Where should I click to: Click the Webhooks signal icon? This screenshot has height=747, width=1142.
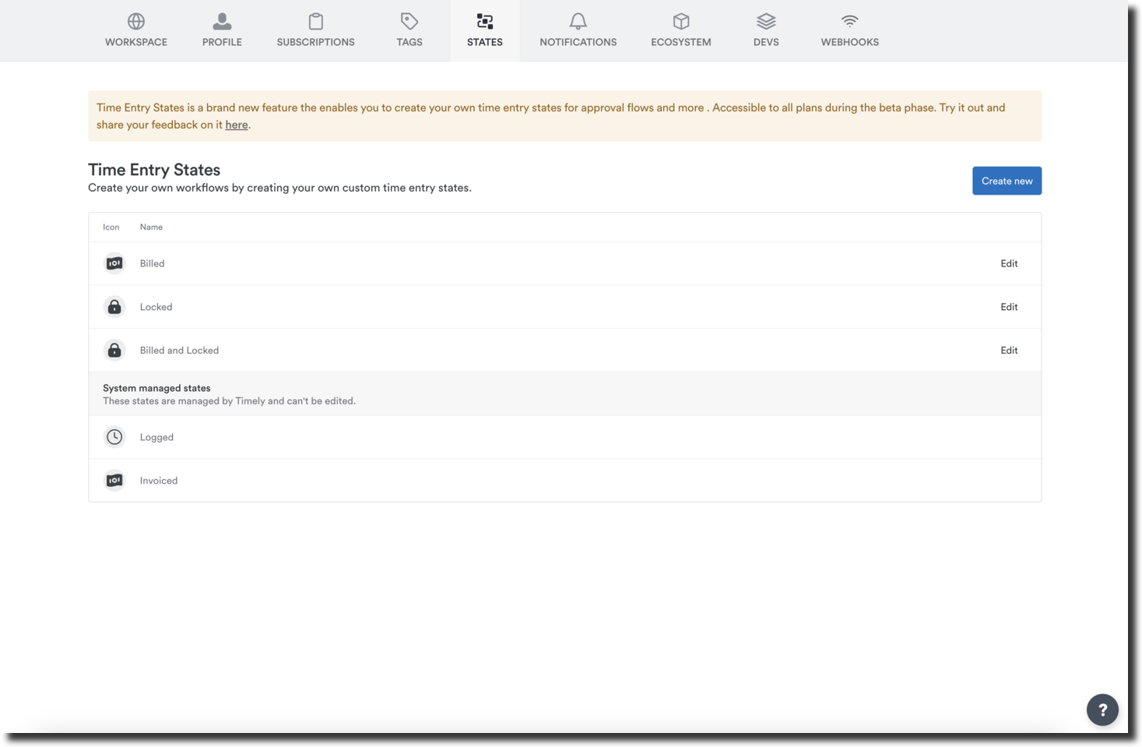click(849, 21)
